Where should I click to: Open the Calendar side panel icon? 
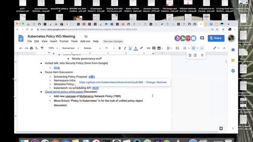233,50
